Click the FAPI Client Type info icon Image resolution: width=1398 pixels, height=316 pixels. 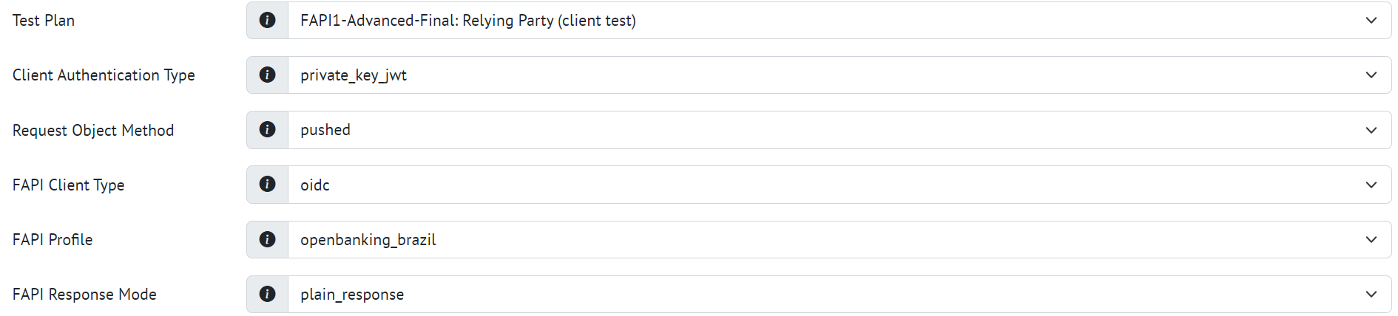click(267, 184)
